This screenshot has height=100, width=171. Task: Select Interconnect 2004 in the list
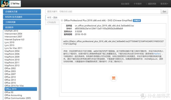13,34
